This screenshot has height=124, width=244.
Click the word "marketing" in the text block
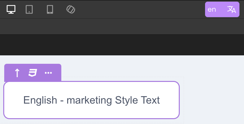click(89, 100)
